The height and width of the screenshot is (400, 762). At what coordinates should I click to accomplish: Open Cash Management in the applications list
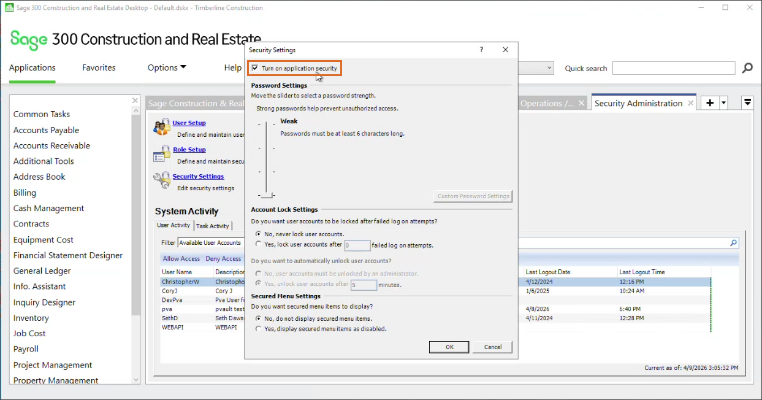(x=49, y=208)
